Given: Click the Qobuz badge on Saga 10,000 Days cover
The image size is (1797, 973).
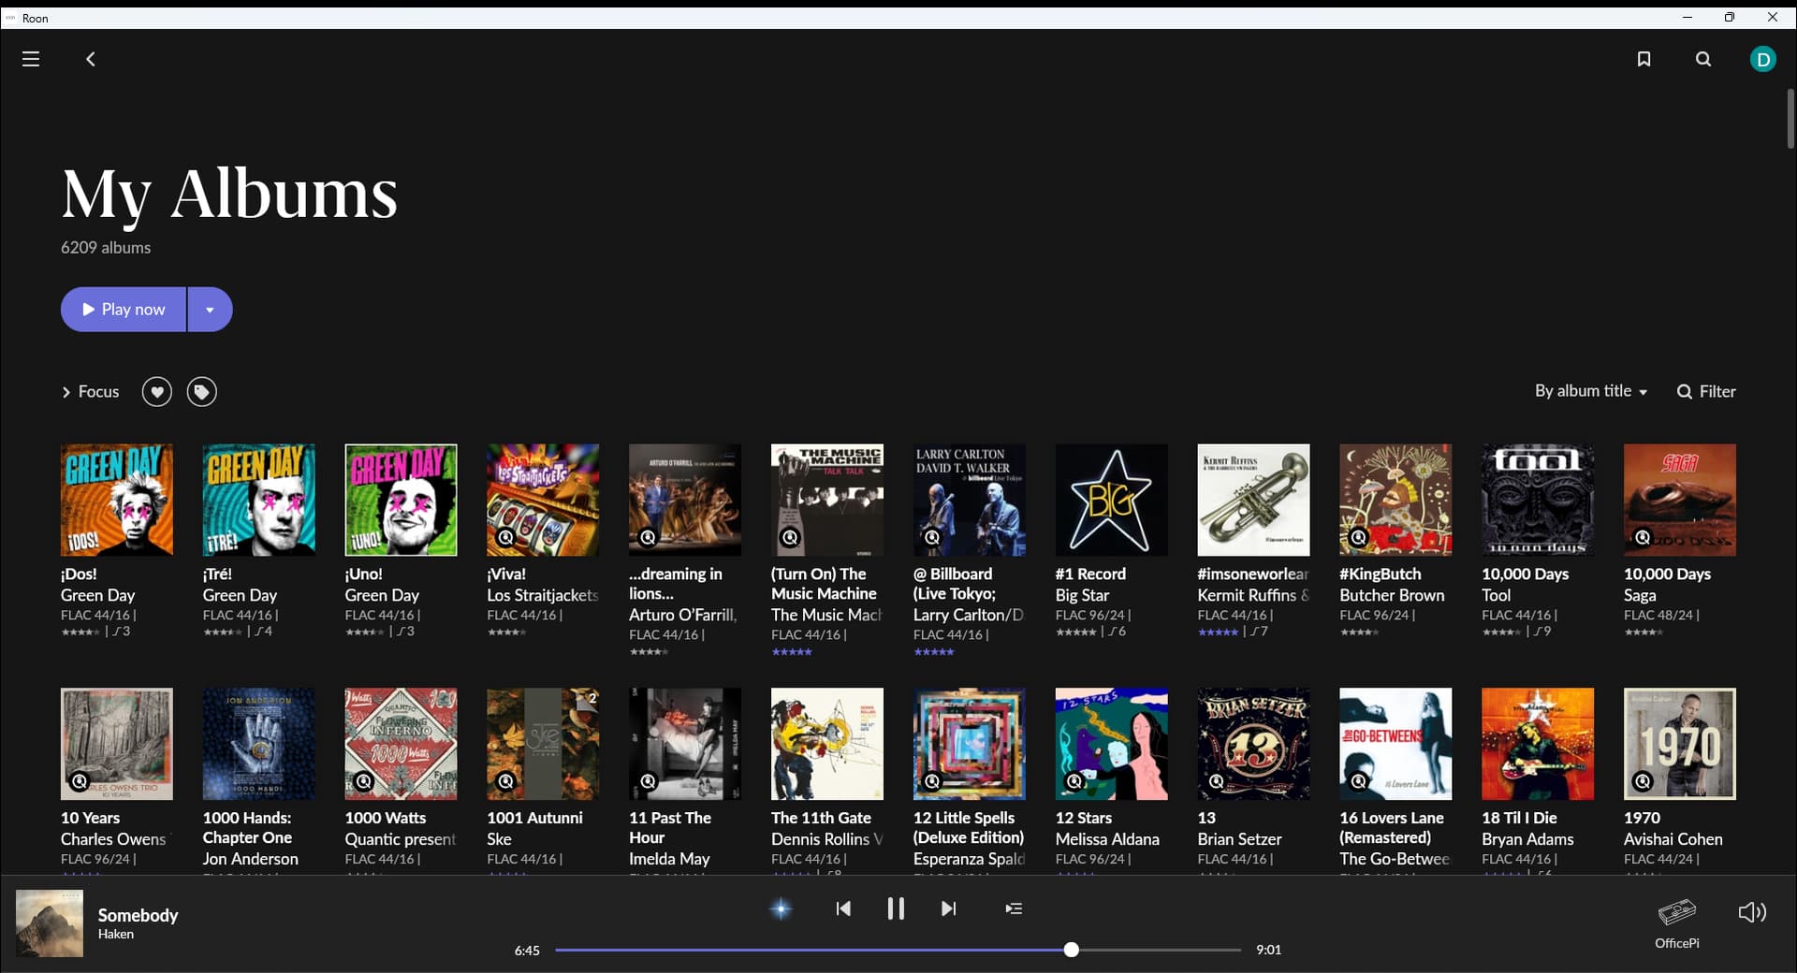Looking at the screenshot, I should click(1643, 537).
